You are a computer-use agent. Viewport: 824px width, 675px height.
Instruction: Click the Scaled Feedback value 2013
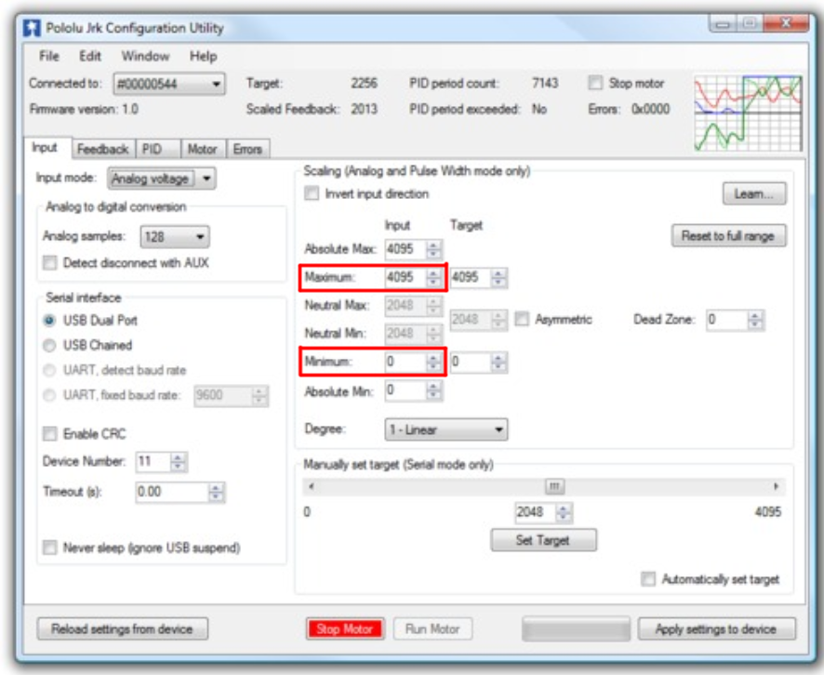pyautogui.click(x=365, y=109)
